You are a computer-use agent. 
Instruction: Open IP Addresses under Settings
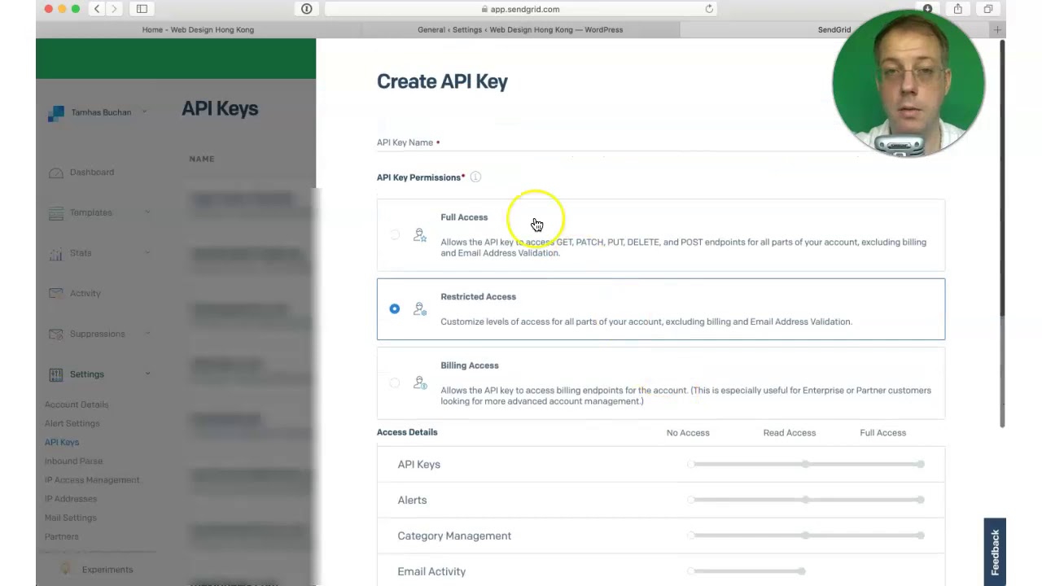click(x=71, y=499)
